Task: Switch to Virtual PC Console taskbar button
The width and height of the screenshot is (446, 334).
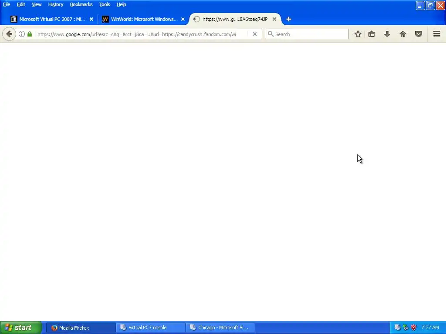Action: click(151, 328)
